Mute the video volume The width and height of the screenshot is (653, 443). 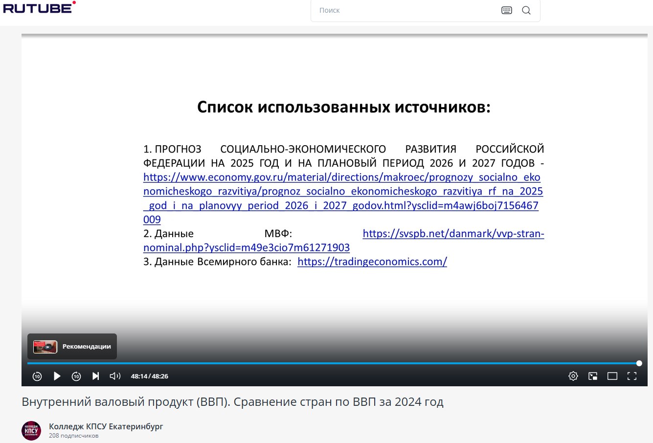(x=115, y=376)
